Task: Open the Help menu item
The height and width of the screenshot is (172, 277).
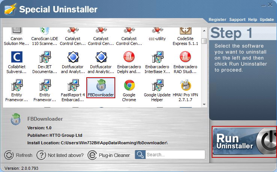Action: tap(253, 19)
